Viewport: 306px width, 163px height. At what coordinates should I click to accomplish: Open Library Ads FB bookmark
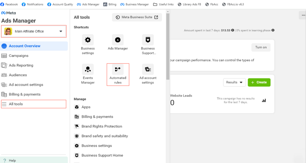189,4
